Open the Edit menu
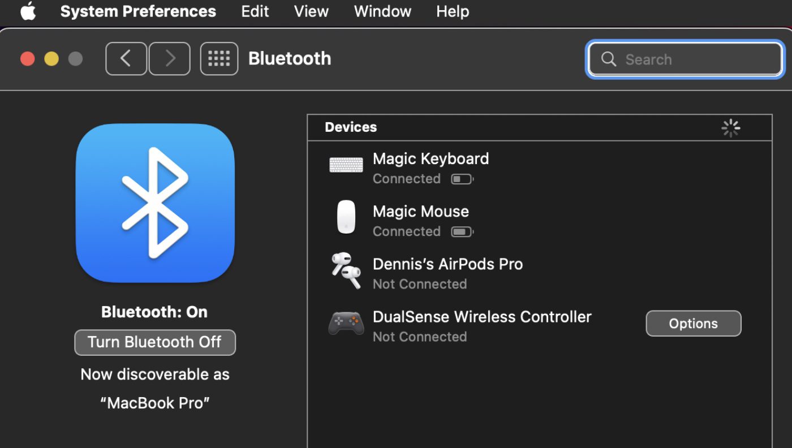This screenshot has height=448, width=792. point(255,11)
